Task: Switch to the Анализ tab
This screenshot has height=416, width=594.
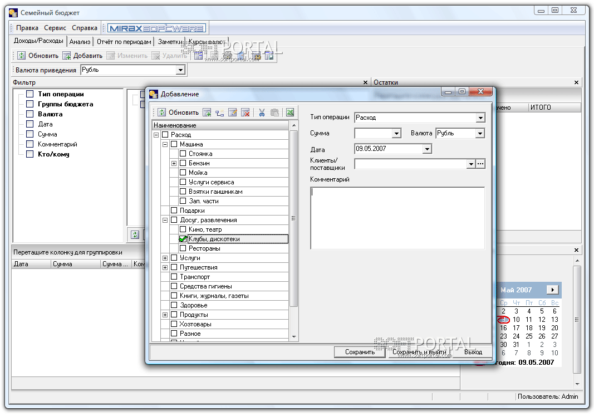Action: click(80, 42)
